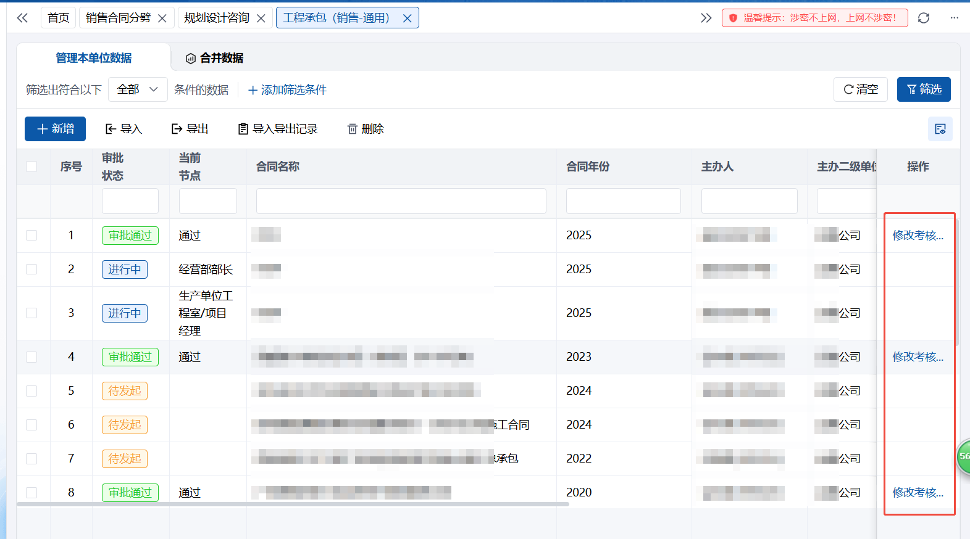Click the 合同名称 filter input field
Viewport: 970px width, 539px height.
tap(401, 201)
